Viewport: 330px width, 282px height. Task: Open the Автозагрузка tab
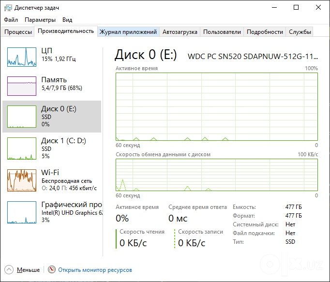point(180,32)
